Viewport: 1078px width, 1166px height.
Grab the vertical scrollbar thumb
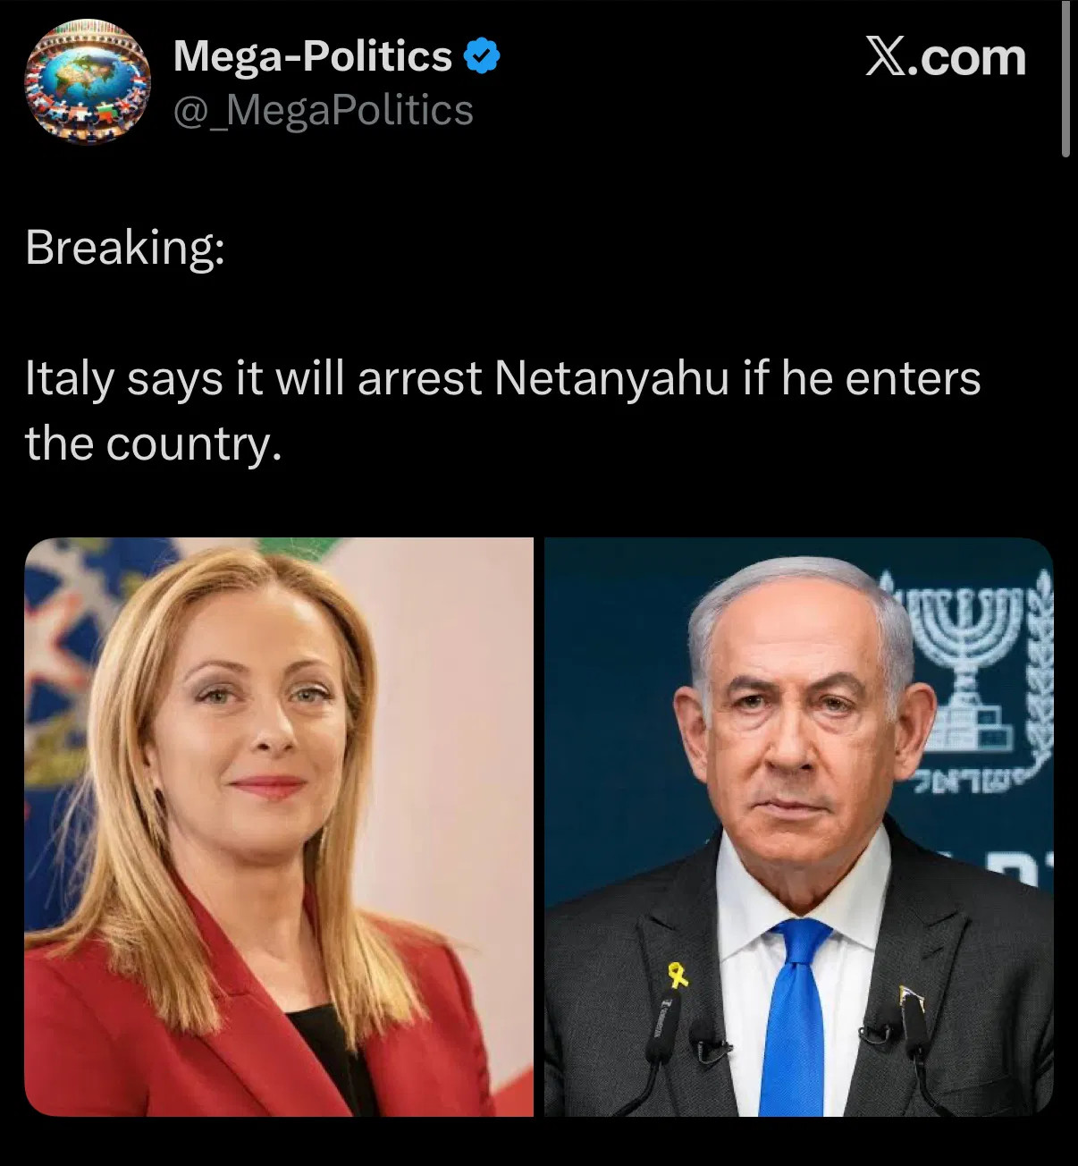pos(1065,79)
